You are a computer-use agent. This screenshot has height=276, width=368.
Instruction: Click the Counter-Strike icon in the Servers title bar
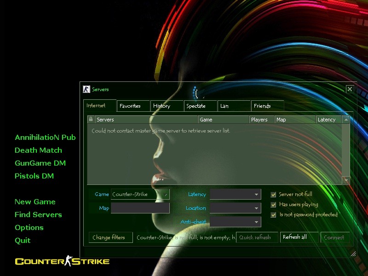[x=86, y=89]
